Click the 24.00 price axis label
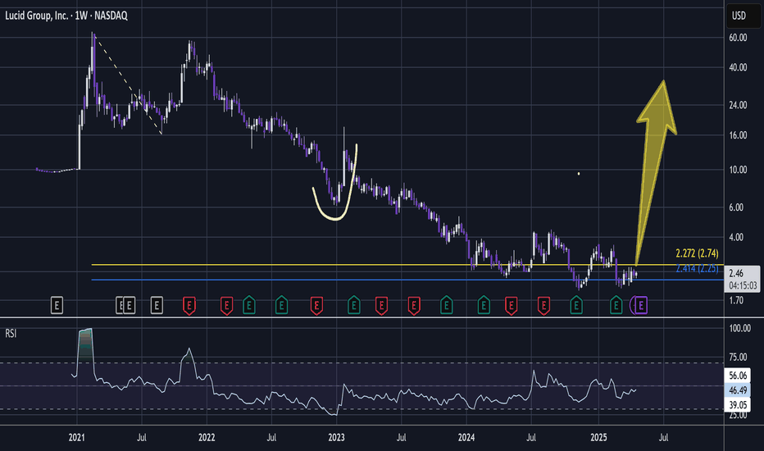764x451 pixels. coord(738,105)
